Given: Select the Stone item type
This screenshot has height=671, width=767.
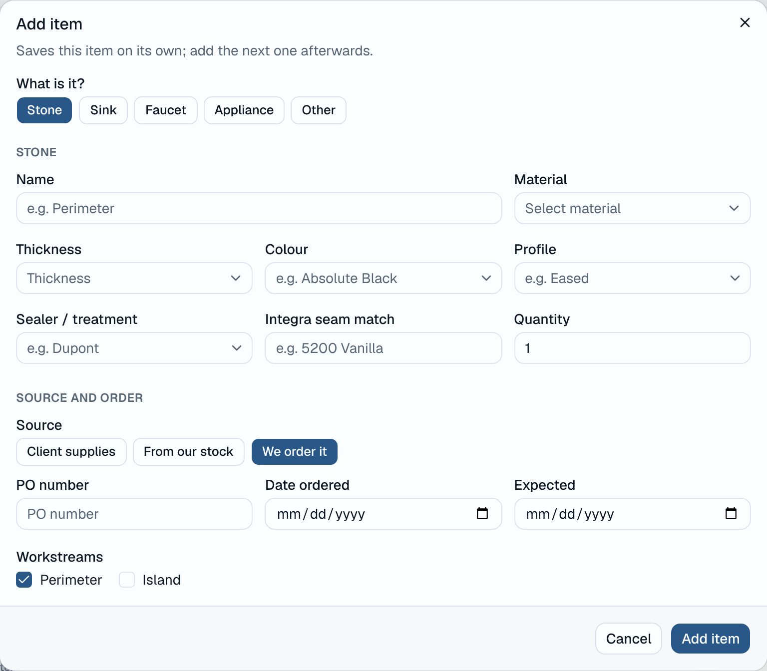Looking at the screenshot, I should (x=44, y=110).
